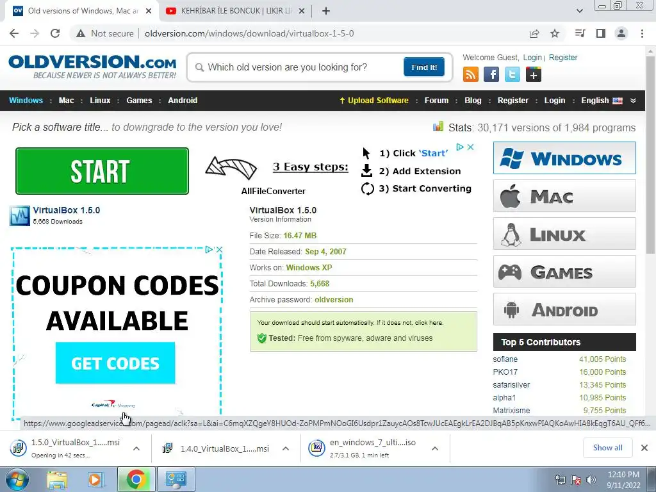Click the Not secure warning icon
656x492 pixels.
[81, 33]
